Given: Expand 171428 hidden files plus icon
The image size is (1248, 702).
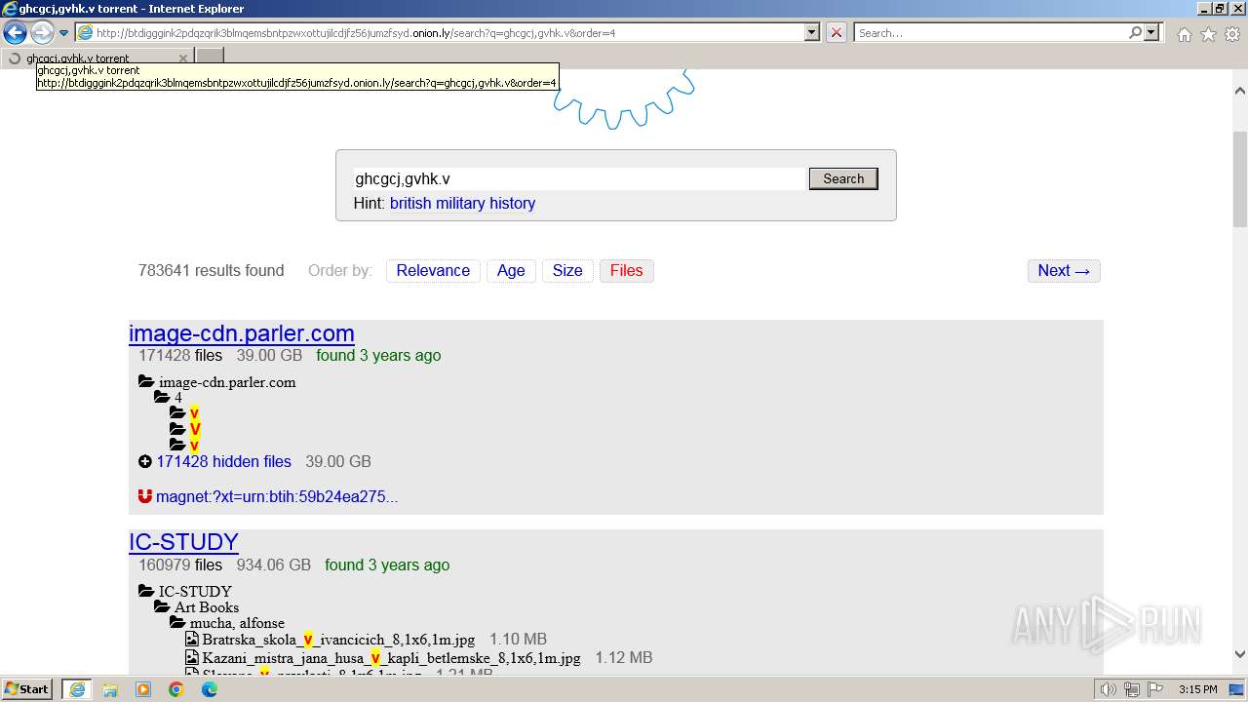Looking at the screenshot, I should 145,461.
